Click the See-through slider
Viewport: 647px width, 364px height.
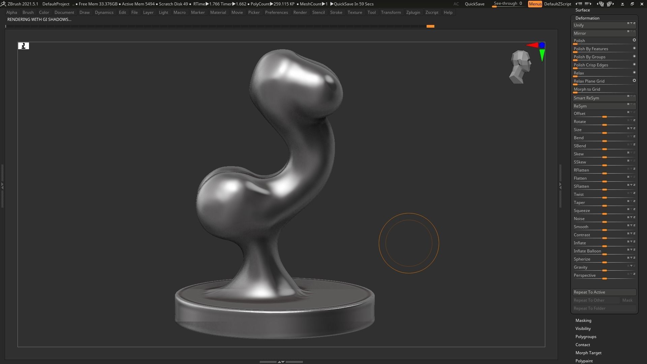pos(508,4)
